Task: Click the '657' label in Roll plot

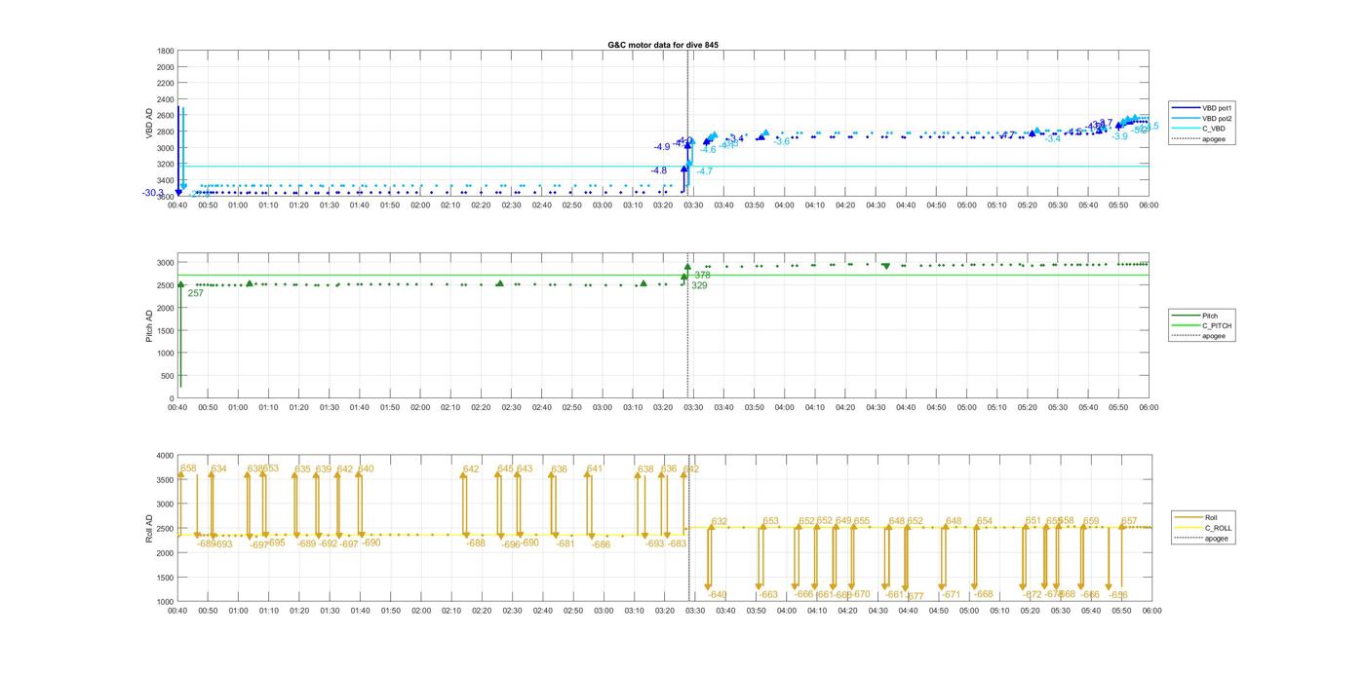Action: click(1129, 521)
